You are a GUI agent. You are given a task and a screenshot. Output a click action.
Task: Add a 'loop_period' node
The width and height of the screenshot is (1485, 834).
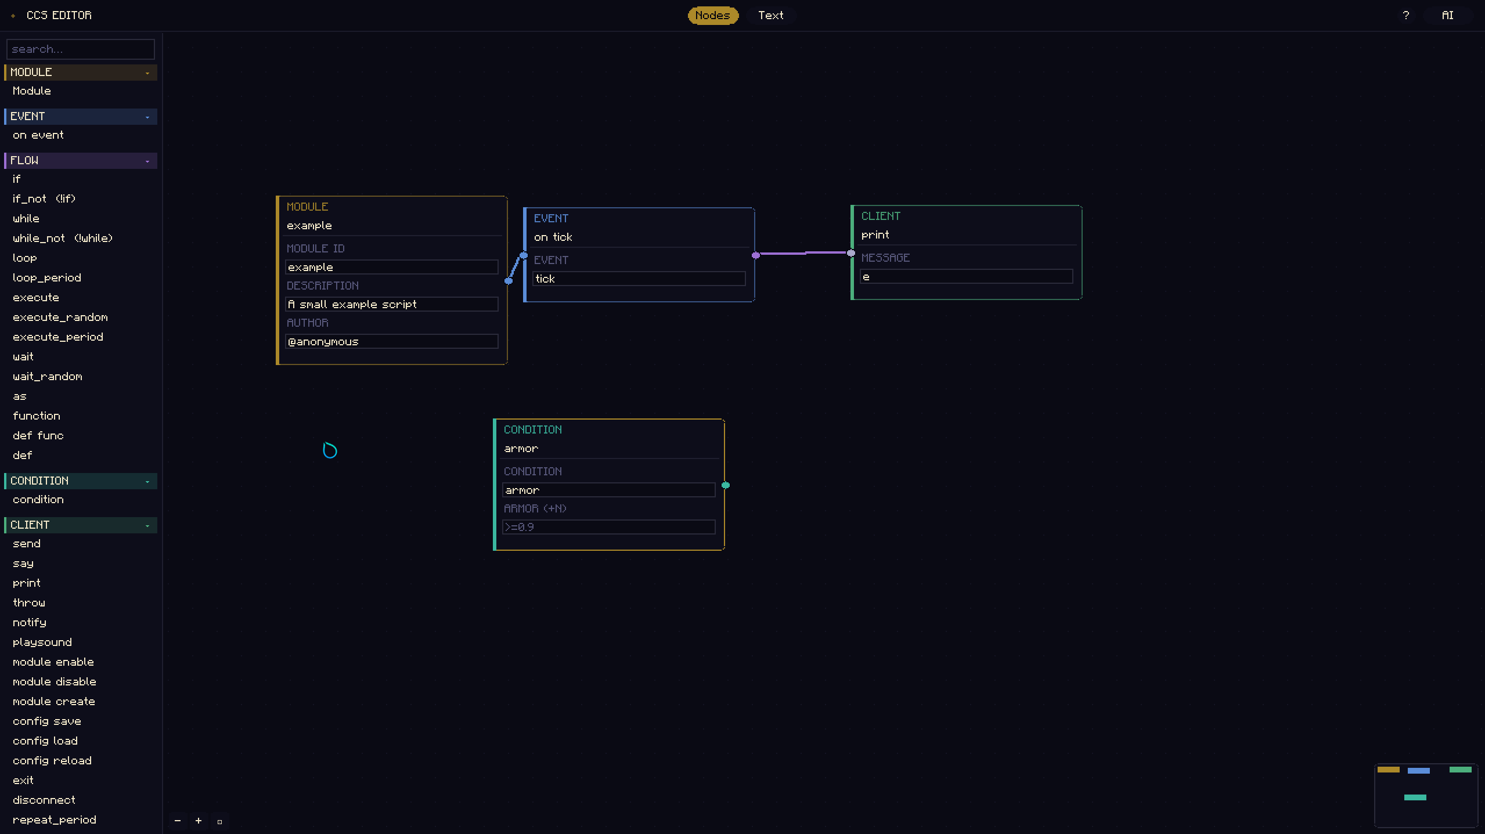point(81,278)
